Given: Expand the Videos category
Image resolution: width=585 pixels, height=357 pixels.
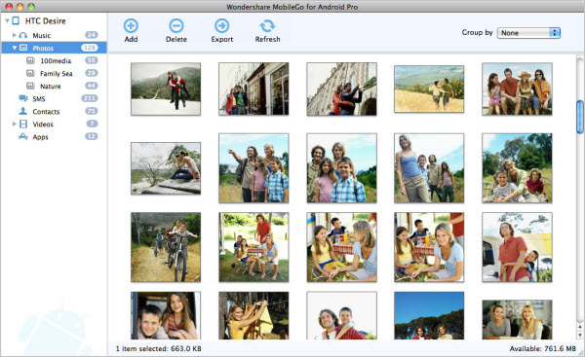Looking at the screenshot, I should (15, 124).
